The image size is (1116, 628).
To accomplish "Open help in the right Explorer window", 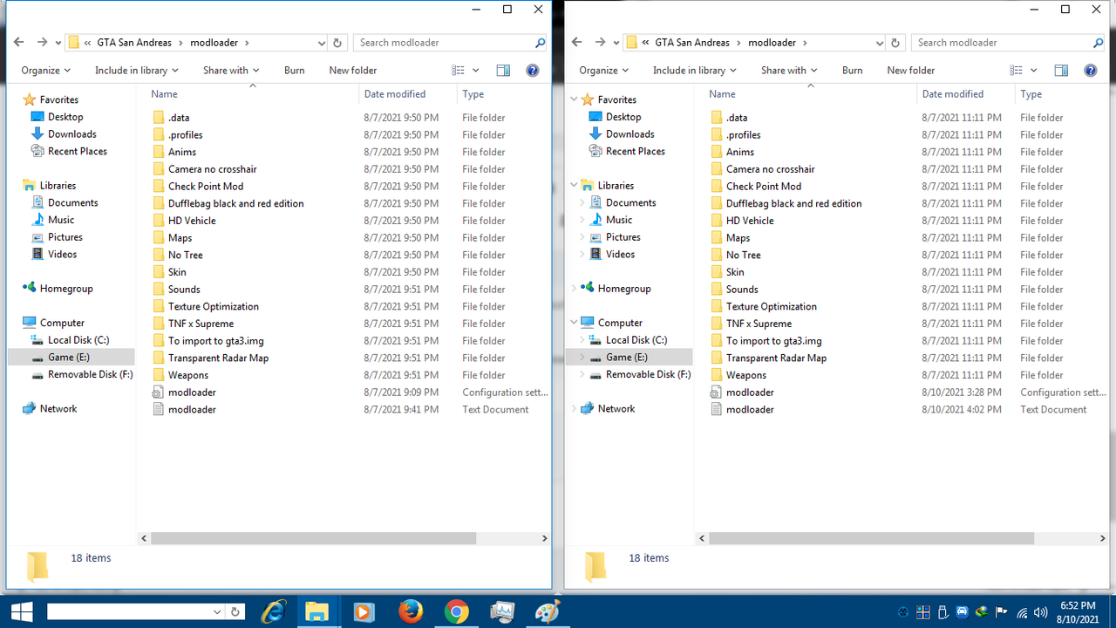I will point(1091,71).
